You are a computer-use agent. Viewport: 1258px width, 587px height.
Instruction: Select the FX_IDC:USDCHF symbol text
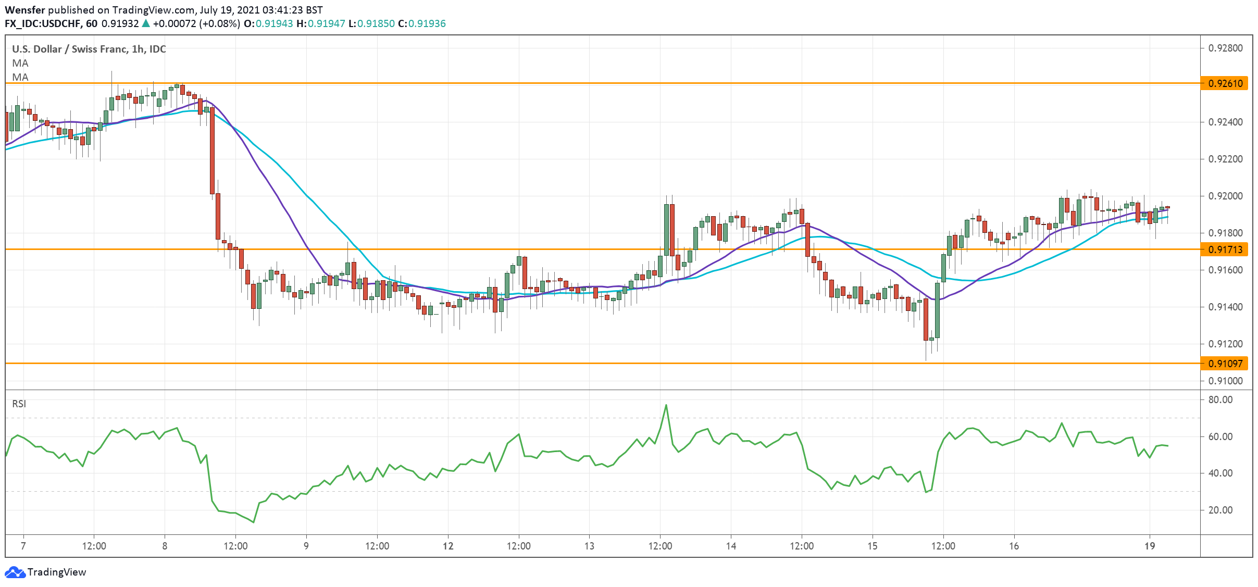[43, 23]
